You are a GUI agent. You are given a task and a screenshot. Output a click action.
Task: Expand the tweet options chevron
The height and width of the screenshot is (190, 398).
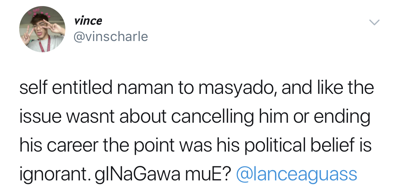374,23
